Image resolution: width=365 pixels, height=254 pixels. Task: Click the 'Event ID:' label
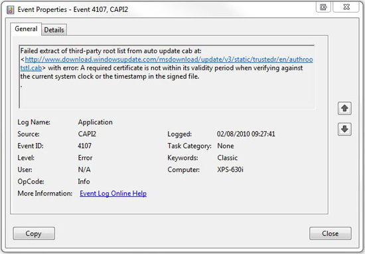click(x=31, y=146)
